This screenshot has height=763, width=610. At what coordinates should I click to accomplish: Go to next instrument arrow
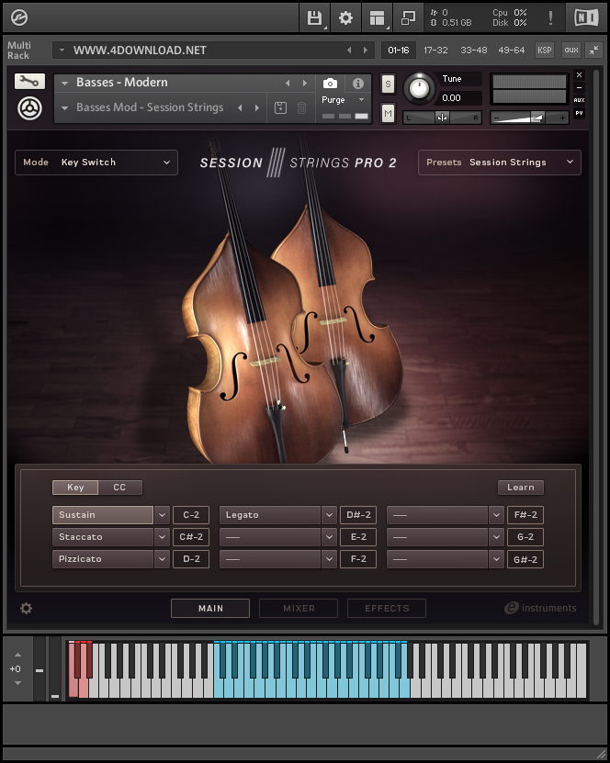click(x=305, y=84)
